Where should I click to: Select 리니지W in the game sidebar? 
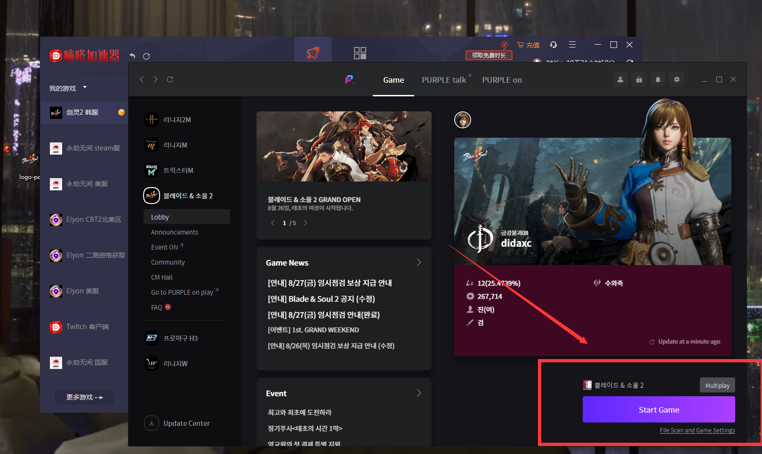pyautogui.click(x=167, y=363)
